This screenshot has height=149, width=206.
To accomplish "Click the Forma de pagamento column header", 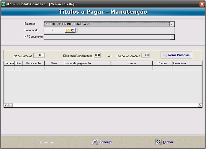I will [x=88, y=63].
